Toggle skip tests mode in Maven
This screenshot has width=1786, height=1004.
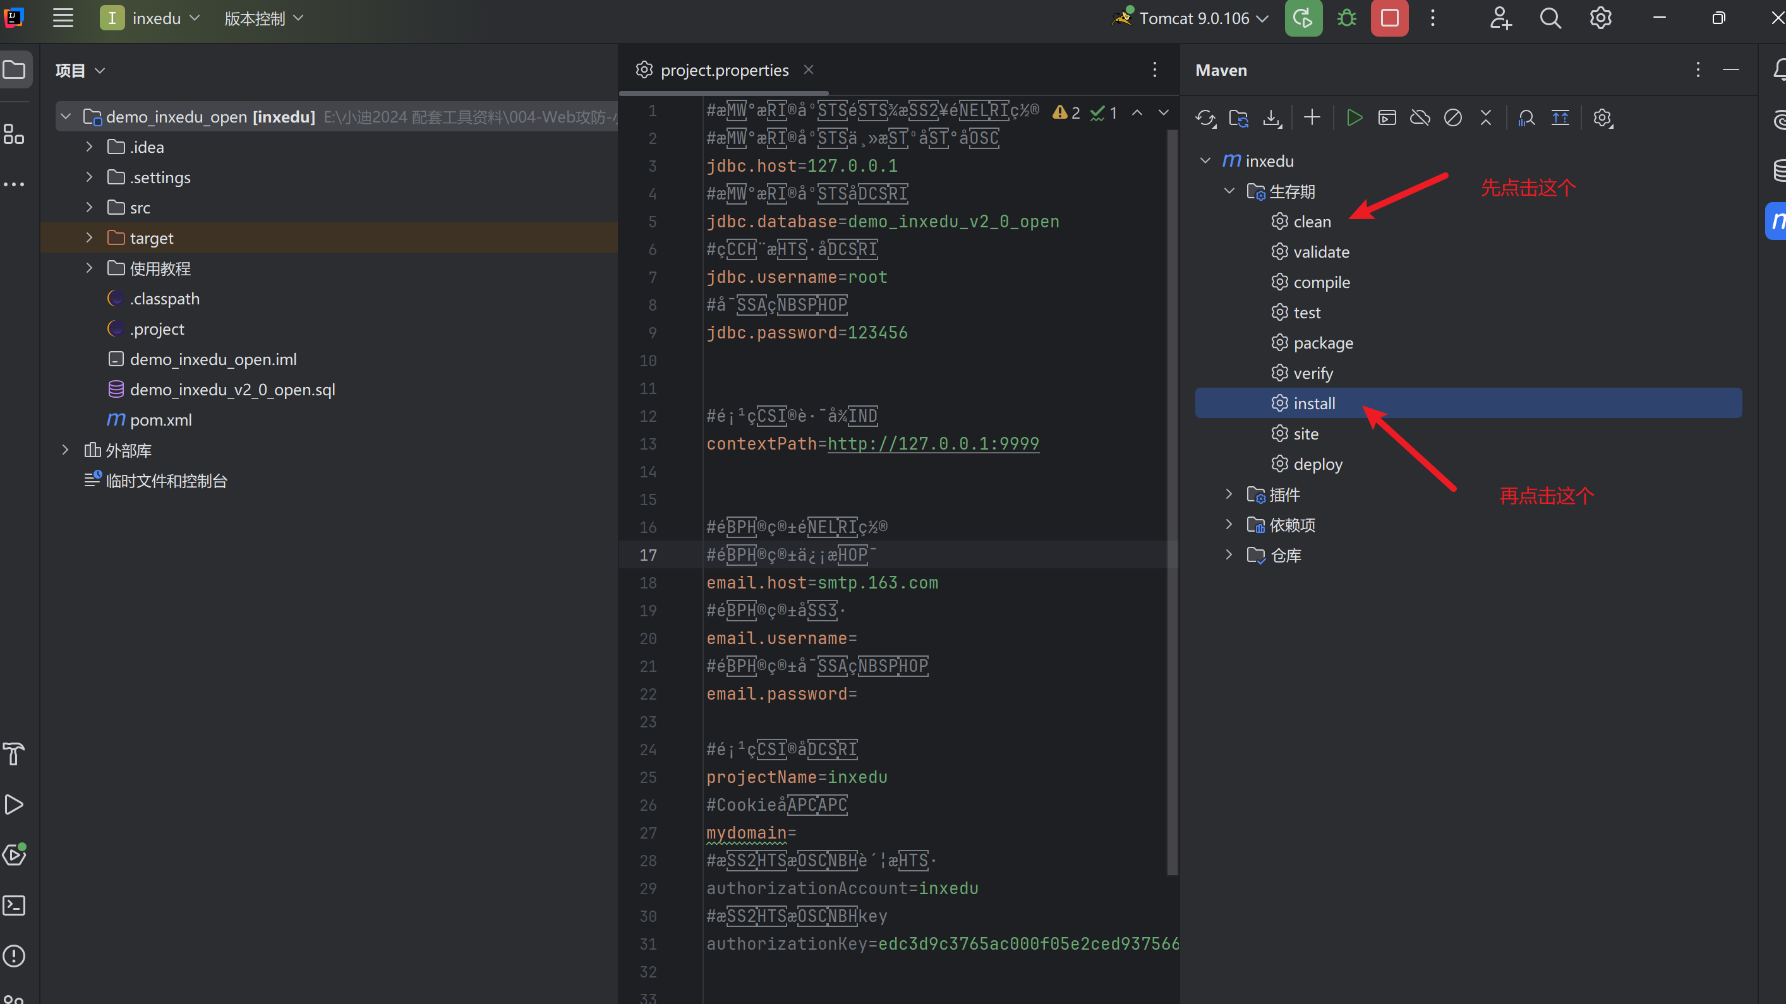(x=1453, y=118)
